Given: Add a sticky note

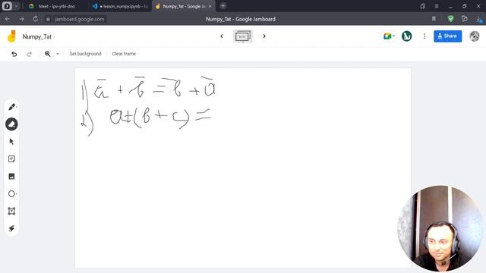Looking at the screenshot, I should (x=12, y=158).
